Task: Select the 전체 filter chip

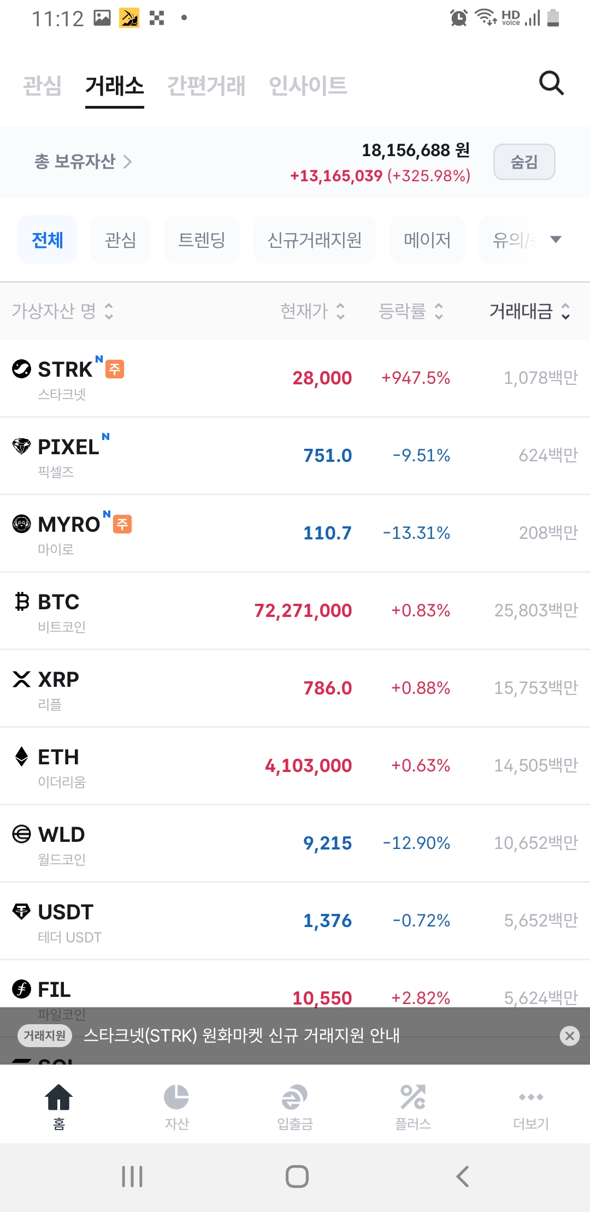Action: click(x=48, y=240)
